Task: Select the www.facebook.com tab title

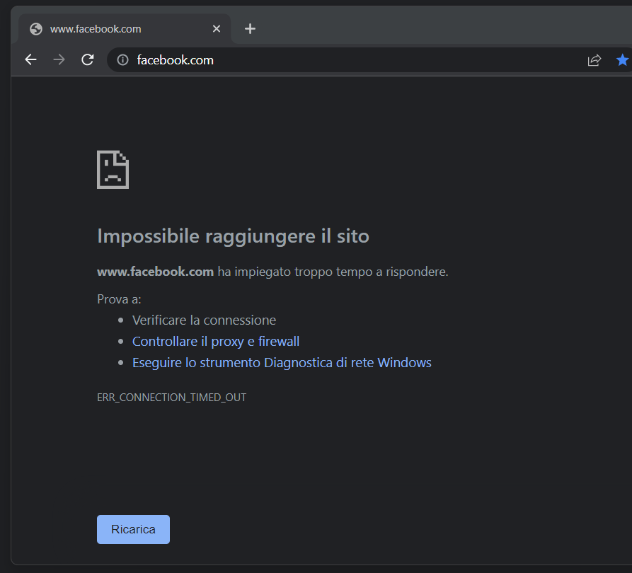Action: (x=96, y=29)
